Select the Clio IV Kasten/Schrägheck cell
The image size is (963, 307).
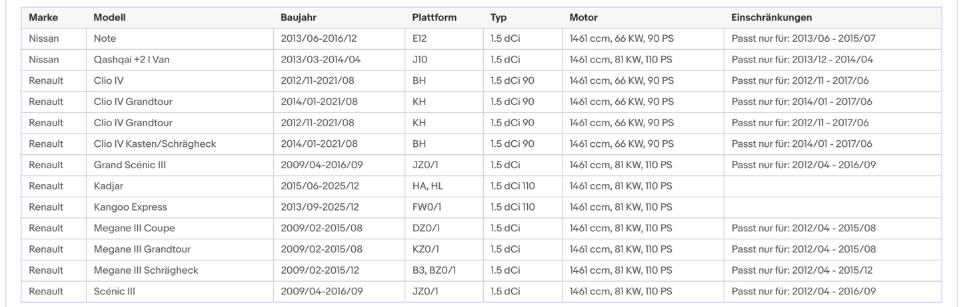click(155, 144)
